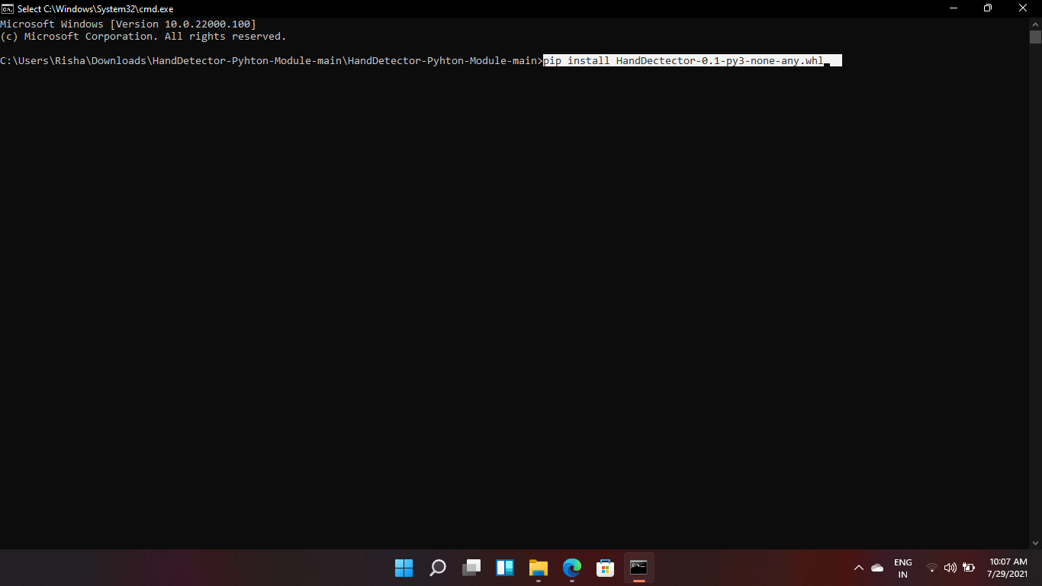Click the Wi-Fi icon in the system tray
This screenshot has height=586, width=1042.
click(932, 568)
